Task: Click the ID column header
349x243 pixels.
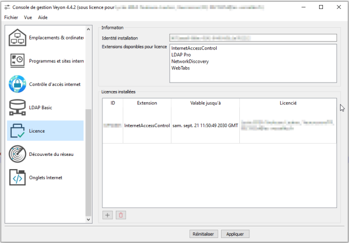Action: click(x=112, y=103)
